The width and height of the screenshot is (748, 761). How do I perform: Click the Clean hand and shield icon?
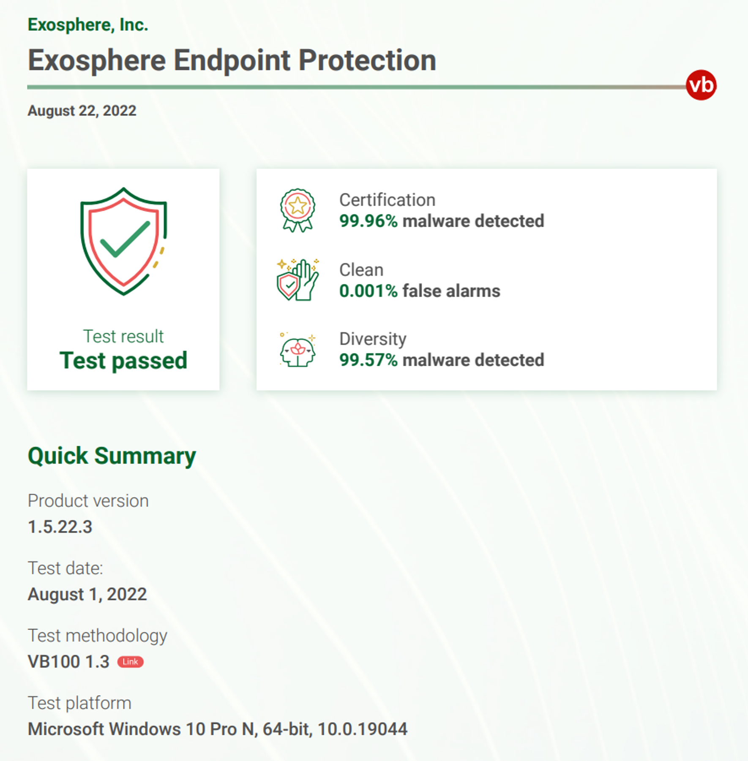pyautogui.click(x=298, y=280)
